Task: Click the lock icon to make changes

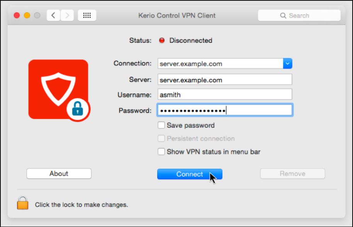Action: coord(22,203)
